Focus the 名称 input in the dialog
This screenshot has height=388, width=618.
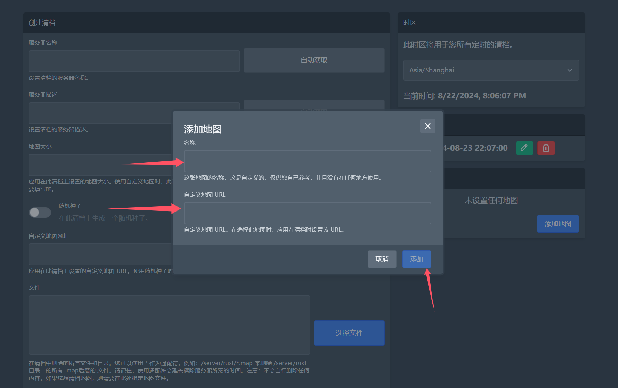point(308,161)
